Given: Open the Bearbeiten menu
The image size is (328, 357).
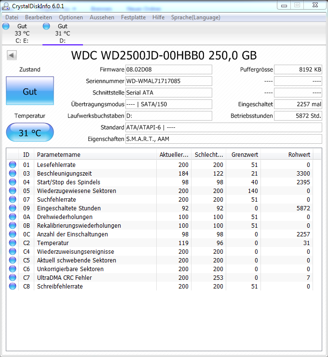Looking at the screenshot, I should click(x=39, y=17).
